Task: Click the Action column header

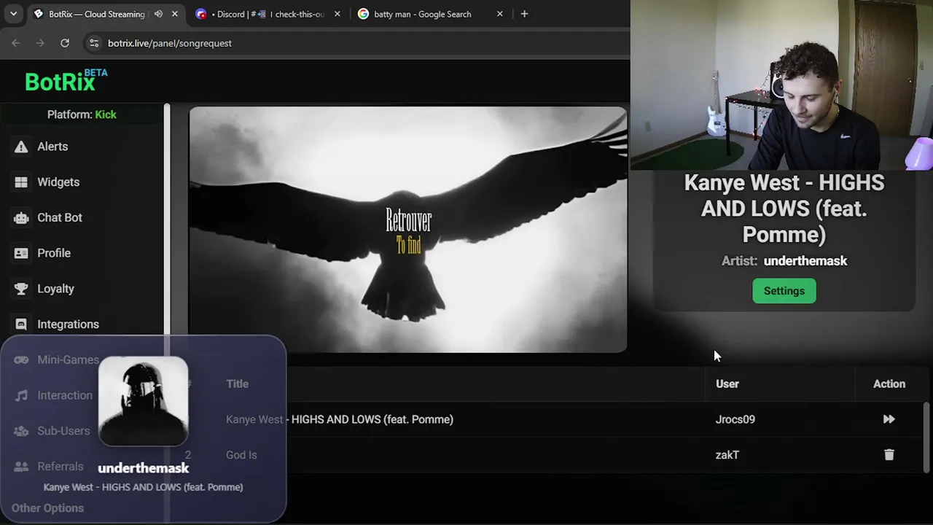Action: [889, 384]
